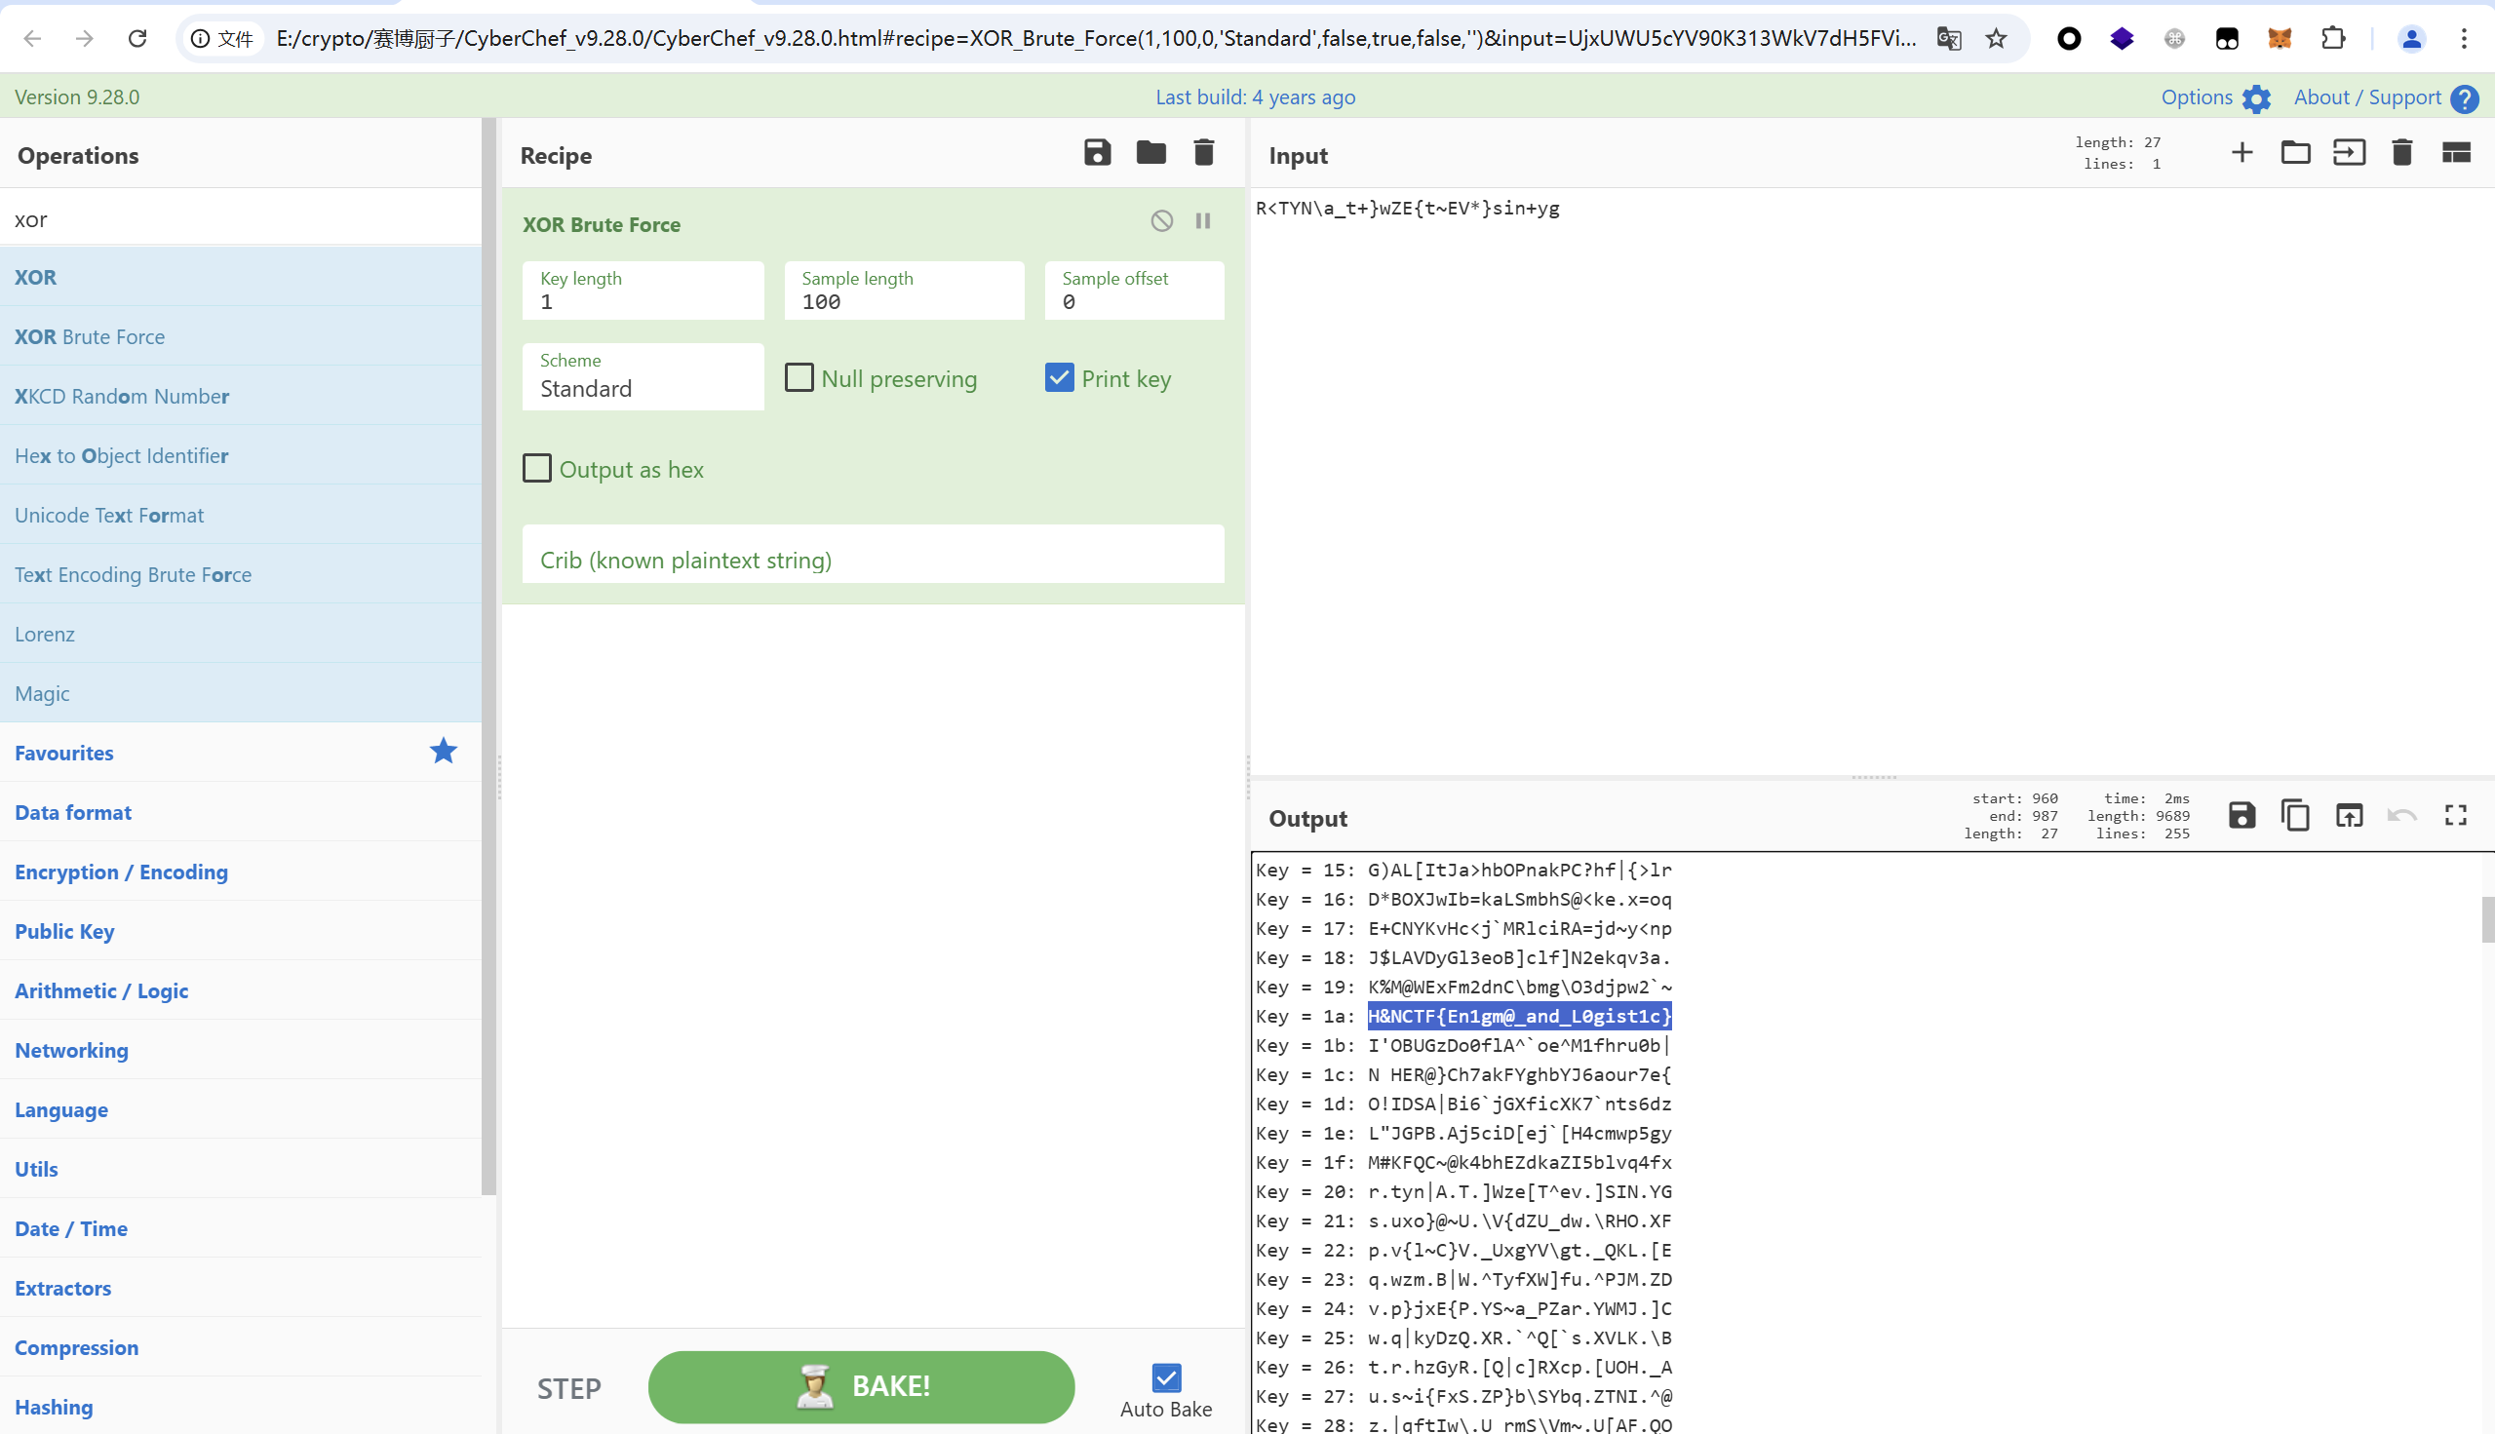Viewport: 2495px width, 1434px height.
Task: Expand the Favourites category
Action: coord(242,753)
